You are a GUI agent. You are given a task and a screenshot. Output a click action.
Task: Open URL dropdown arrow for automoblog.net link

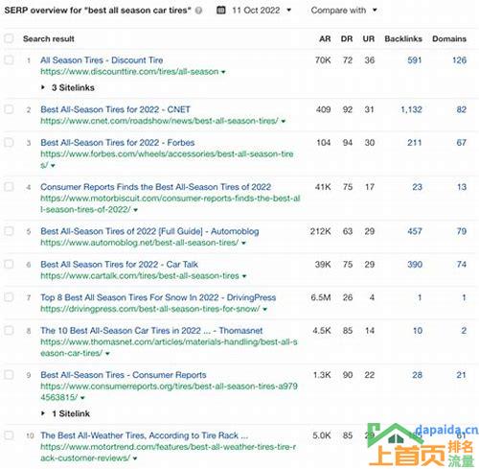pos(243,243)
